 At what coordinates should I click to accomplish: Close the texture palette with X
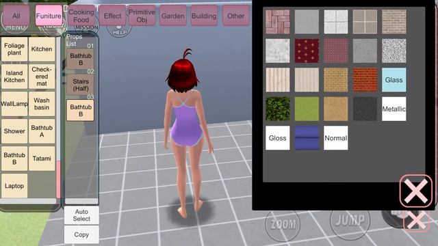[x=415, y=191]
